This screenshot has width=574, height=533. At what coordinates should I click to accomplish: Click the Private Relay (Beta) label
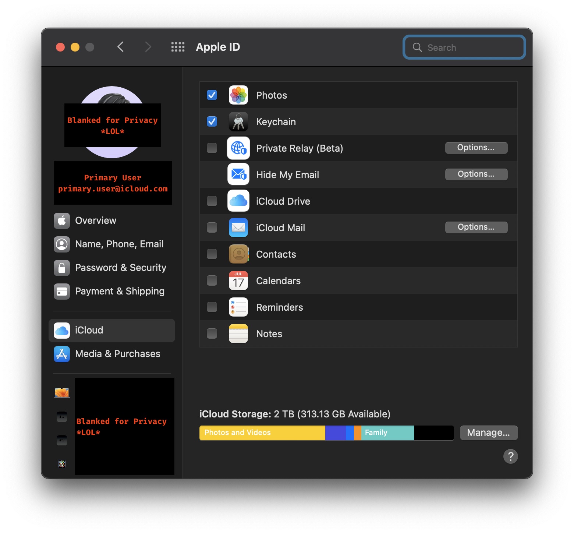300,148
